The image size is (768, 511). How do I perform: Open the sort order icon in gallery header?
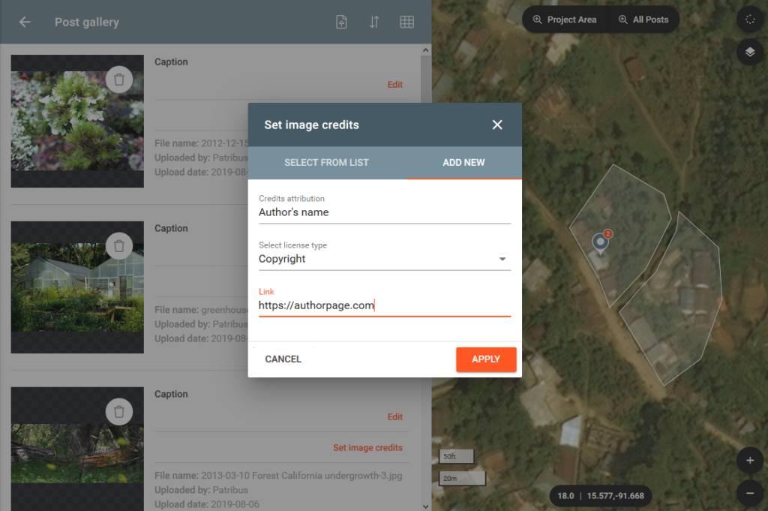pos(374,22)
